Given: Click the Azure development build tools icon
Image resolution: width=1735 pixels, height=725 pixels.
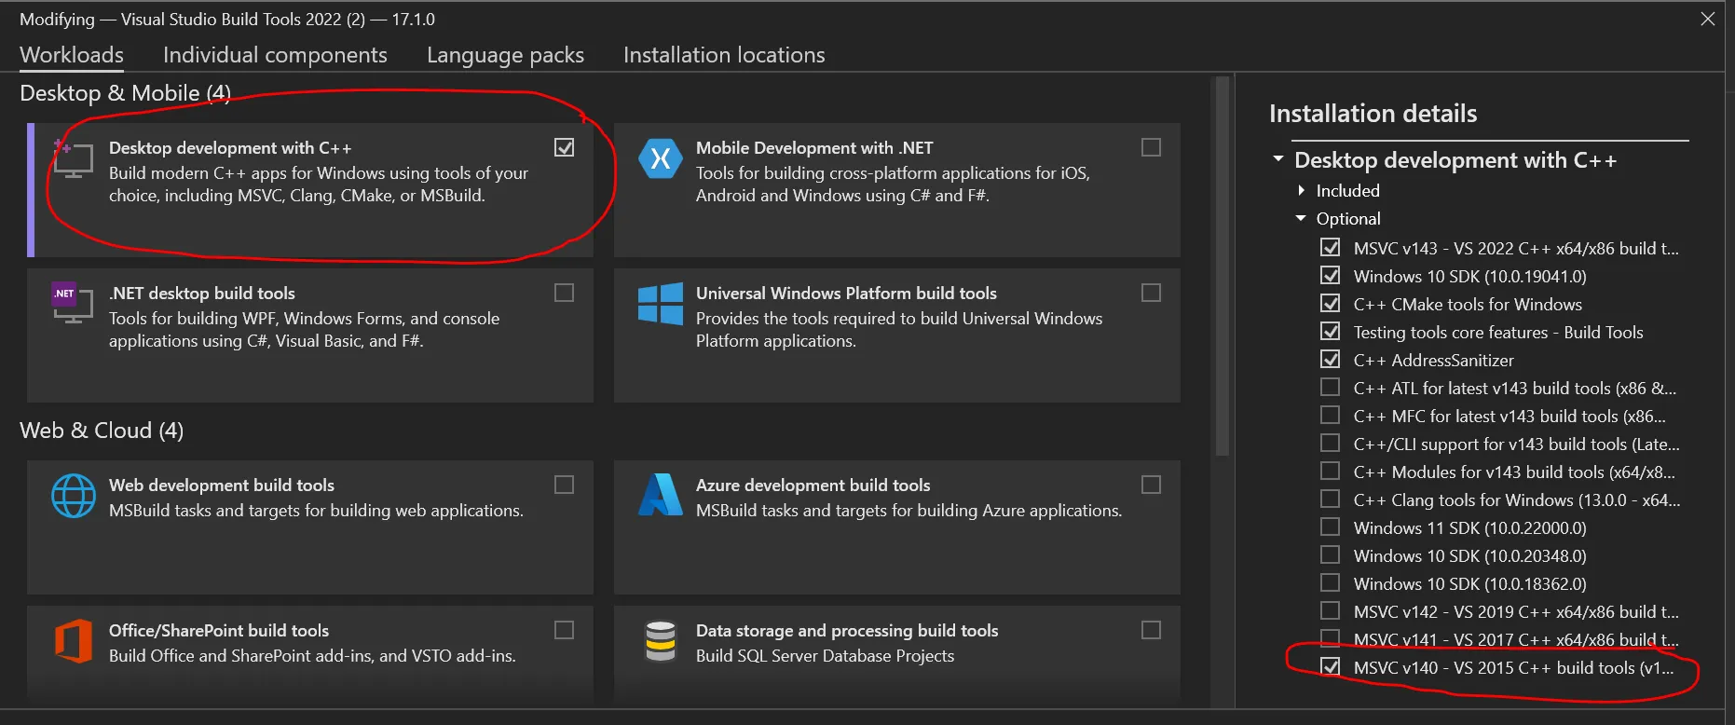Looking at the screenshot, I should click(660, 495).
